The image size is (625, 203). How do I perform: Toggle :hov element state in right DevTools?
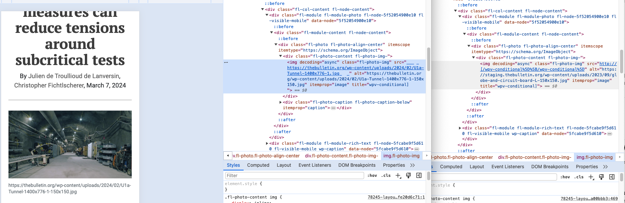pos(565,177)
